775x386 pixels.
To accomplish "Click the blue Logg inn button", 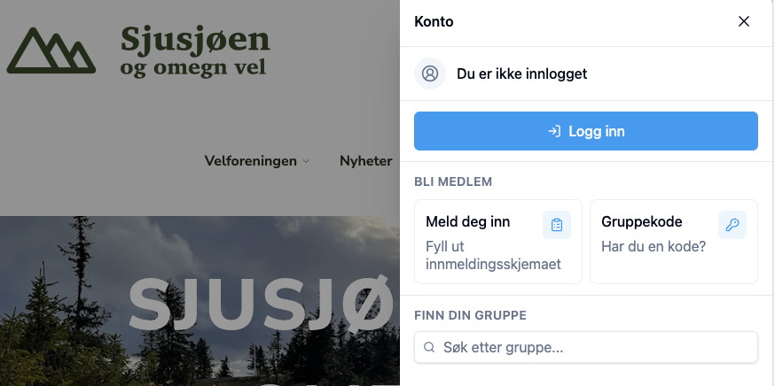I will (x=586, y=131).
